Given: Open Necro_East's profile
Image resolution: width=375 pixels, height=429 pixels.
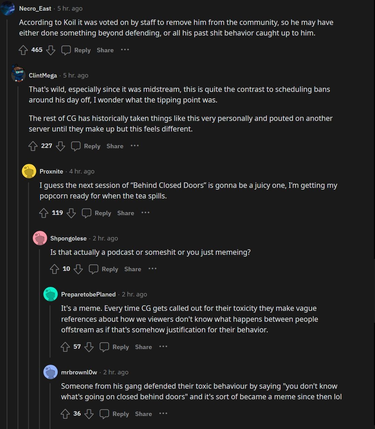Looking at the screenshot, I should [36, 8].
